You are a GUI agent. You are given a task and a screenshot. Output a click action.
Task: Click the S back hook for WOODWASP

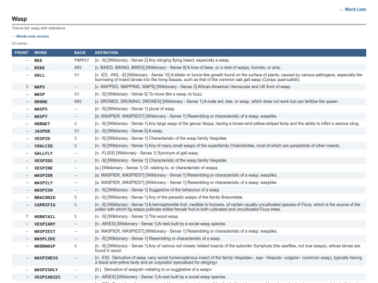point(75,246)
